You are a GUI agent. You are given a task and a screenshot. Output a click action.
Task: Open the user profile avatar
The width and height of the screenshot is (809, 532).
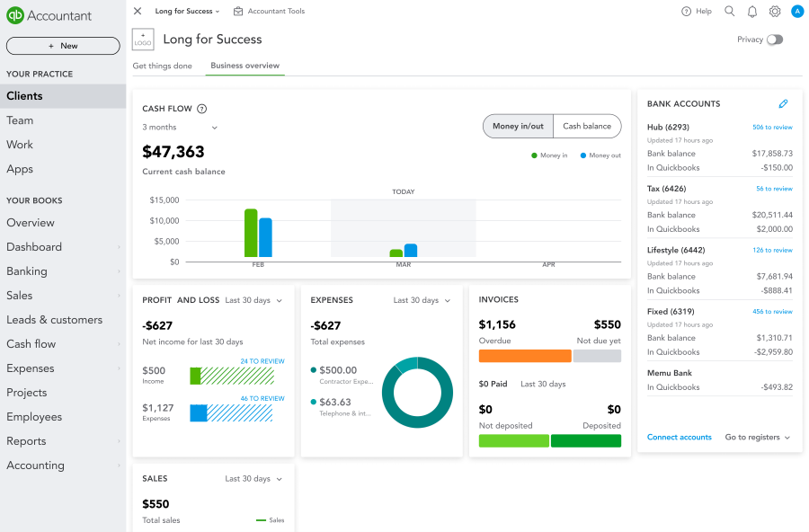(797, 11)
